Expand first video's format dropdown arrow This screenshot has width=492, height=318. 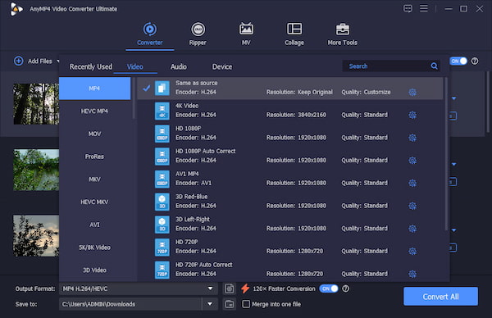pos(453,98)
